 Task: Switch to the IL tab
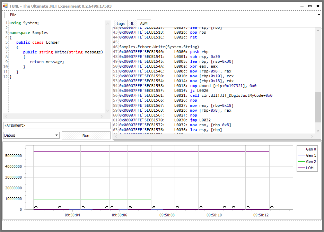click(132, 24)
